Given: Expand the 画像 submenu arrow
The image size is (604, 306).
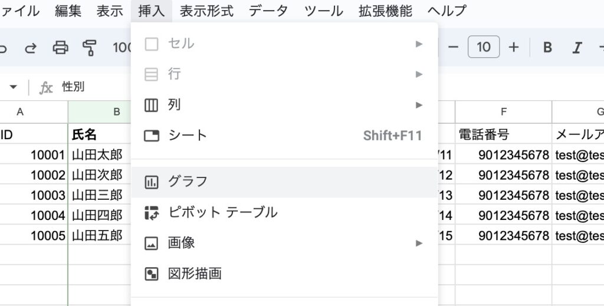Looking at the screenshot, I should click(x=419, y=243).
